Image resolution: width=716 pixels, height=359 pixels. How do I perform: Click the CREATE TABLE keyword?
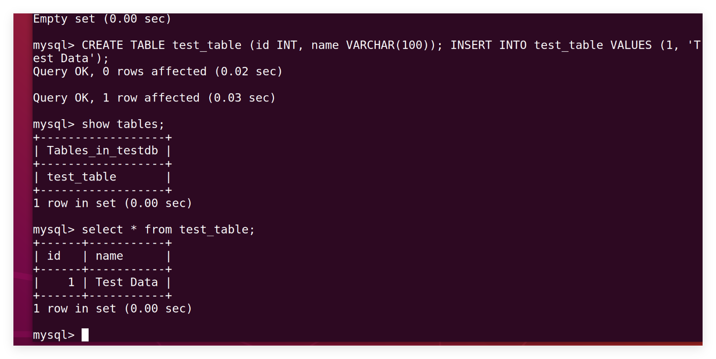pos(123,45)
